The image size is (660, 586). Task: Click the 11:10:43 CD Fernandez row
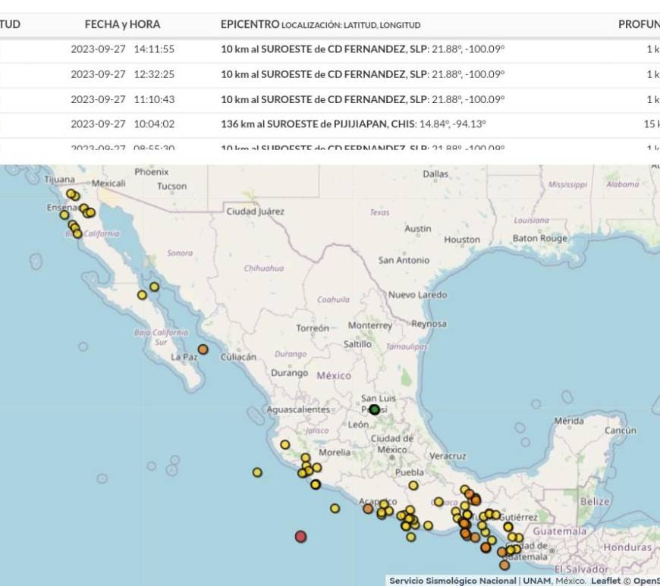point(330,100)
